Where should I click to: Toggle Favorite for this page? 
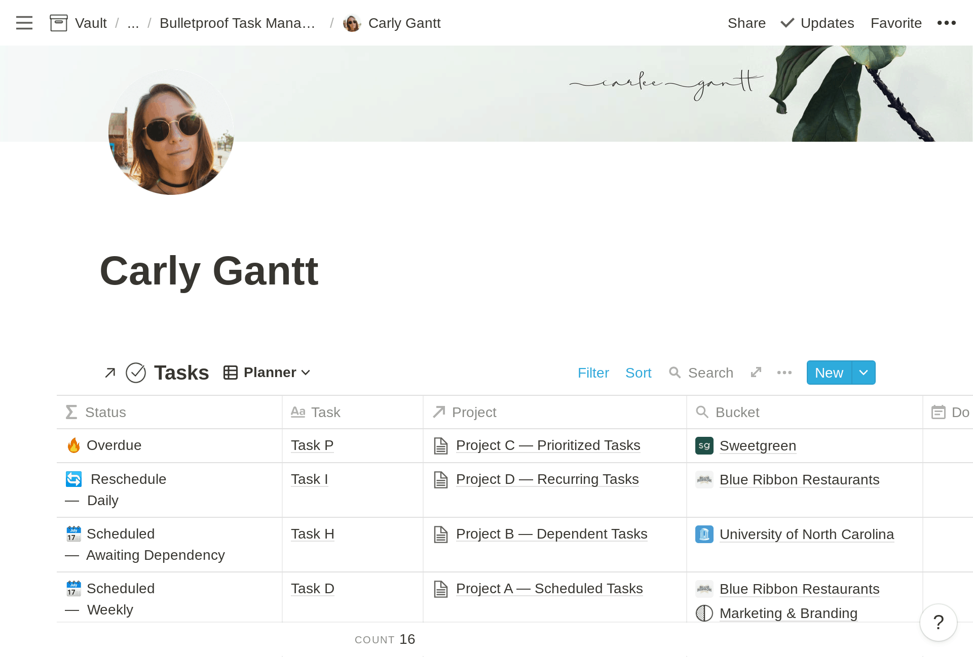pyautogui.click(x=896, y=23)
